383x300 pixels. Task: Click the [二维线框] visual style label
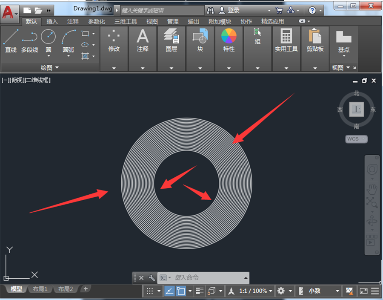[38, 80]
